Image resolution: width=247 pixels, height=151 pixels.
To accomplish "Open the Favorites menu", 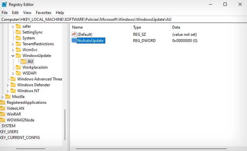I will tap(44, 13).
